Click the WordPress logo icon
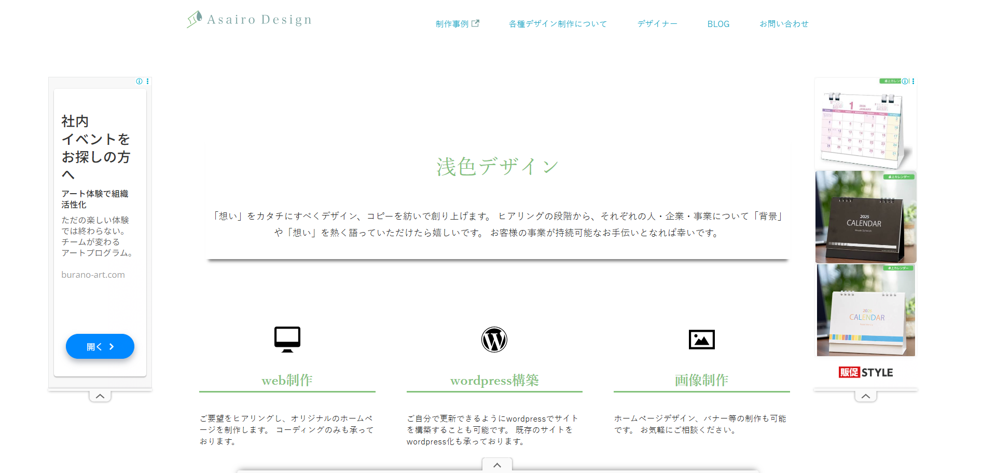 pos(494,340)
